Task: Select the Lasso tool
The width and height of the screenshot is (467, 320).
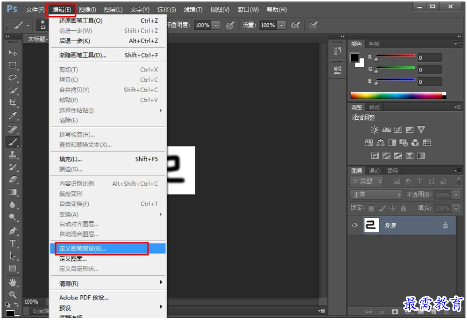Action: [12, 78]
